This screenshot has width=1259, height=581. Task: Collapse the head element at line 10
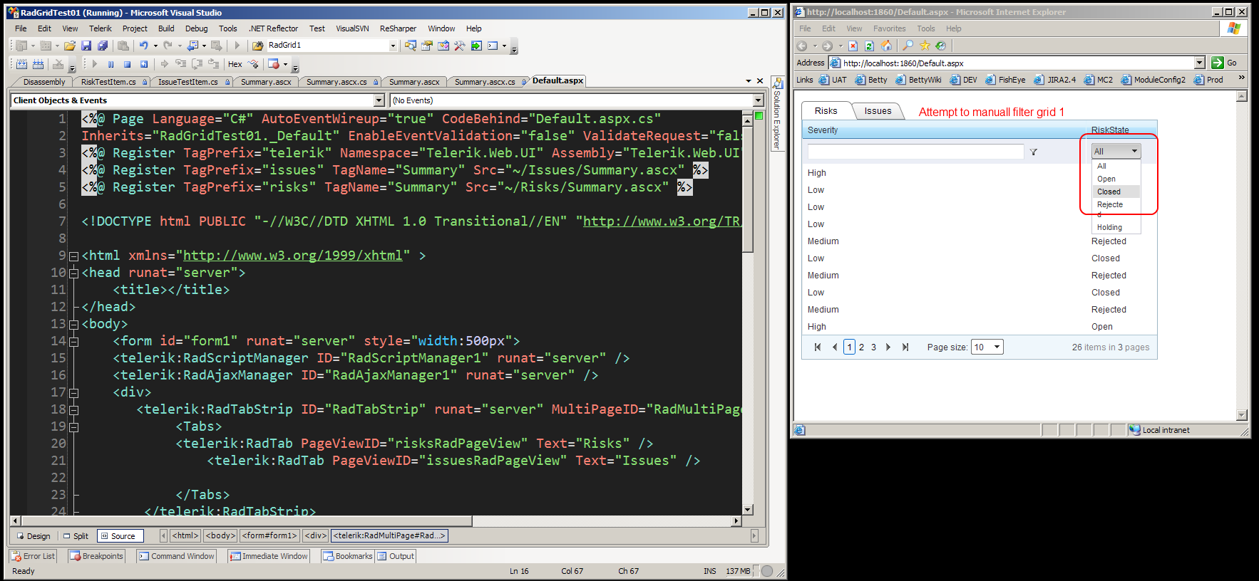click(73, 273)
